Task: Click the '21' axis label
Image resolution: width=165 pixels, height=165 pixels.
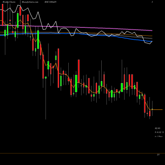Action: (158, 155)
